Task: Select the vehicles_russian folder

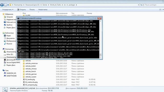Action: point(31,77)
